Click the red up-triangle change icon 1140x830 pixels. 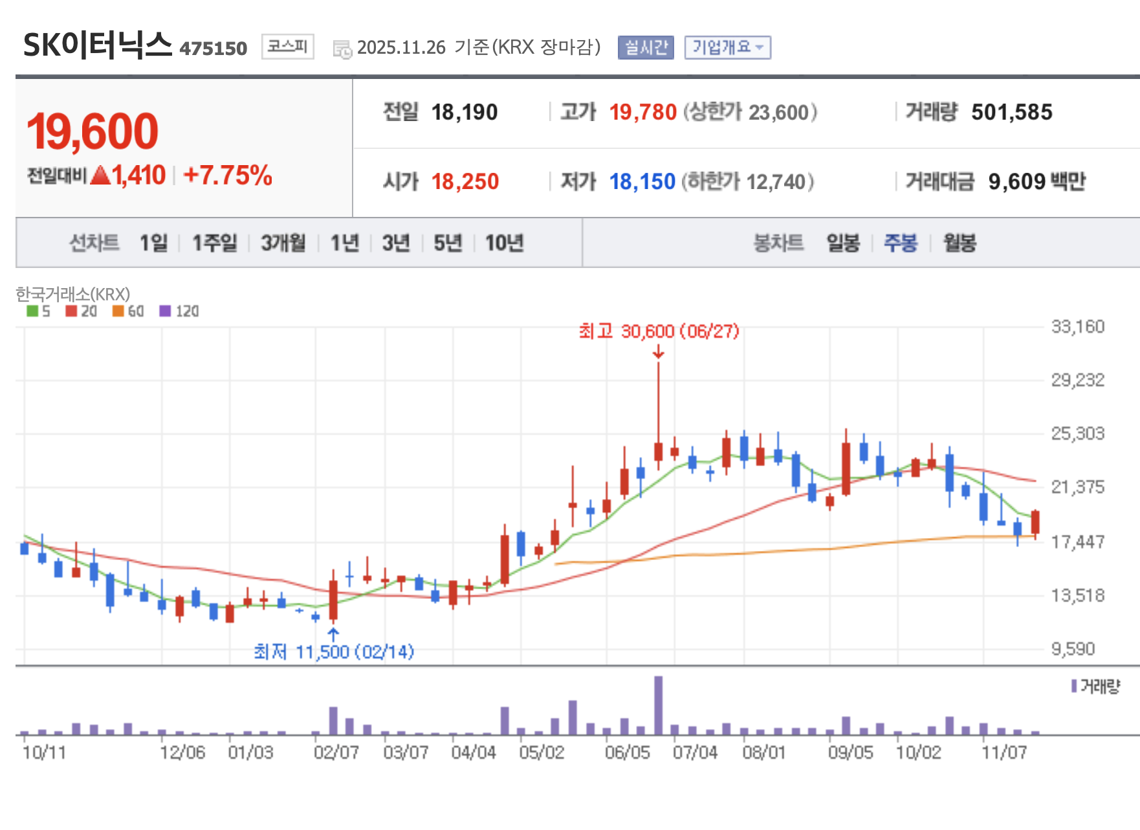(x=100, y=175)
